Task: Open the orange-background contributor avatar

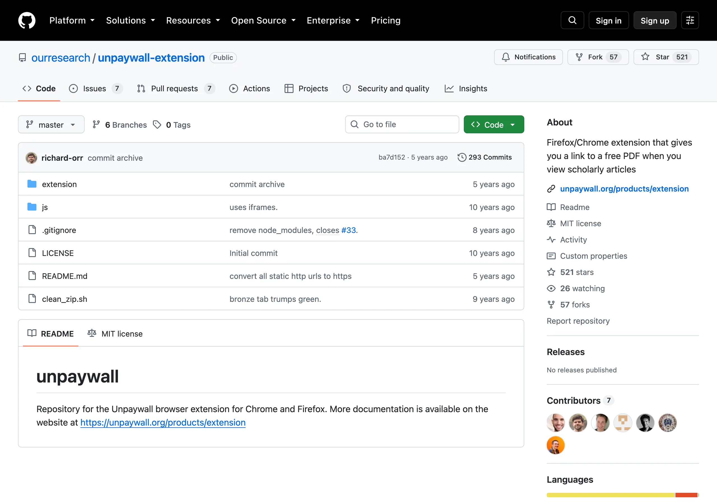Action: [556, 445]
